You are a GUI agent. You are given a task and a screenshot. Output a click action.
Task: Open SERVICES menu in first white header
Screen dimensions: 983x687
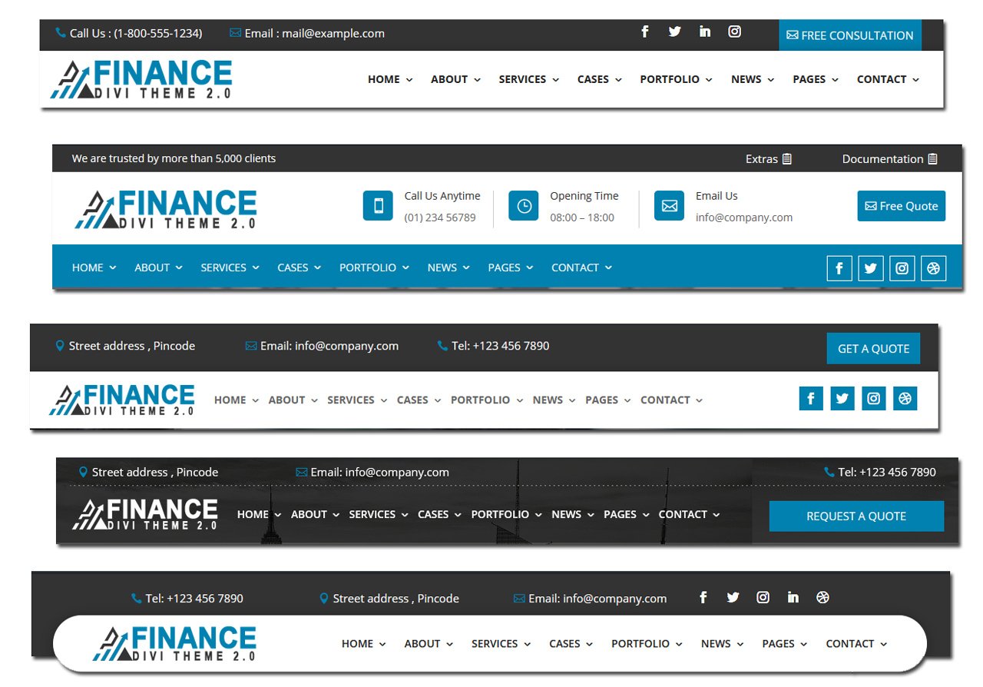[x=528, y=79]
